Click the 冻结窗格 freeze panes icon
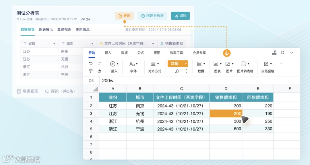The width and height of the screenshot is (310, 165). (x=266, y=64)
